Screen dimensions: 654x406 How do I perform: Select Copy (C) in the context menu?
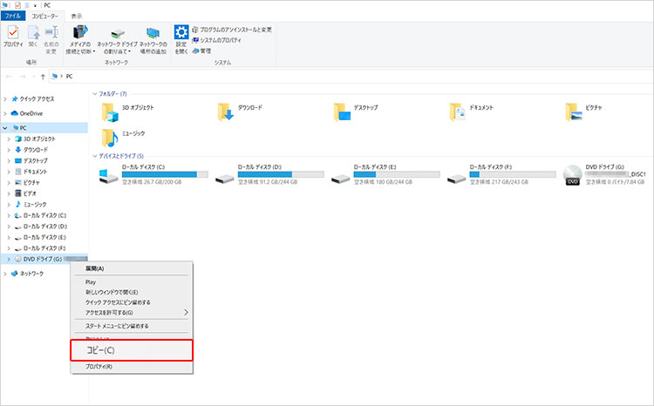[x=131, y=349]
